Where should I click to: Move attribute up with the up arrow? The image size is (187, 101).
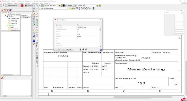pyautogui.click(x=80, y=49)
